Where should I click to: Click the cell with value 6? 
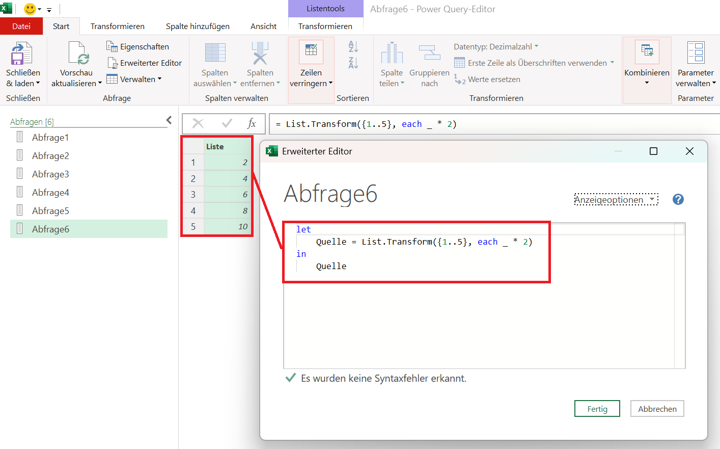click(228, 194)
